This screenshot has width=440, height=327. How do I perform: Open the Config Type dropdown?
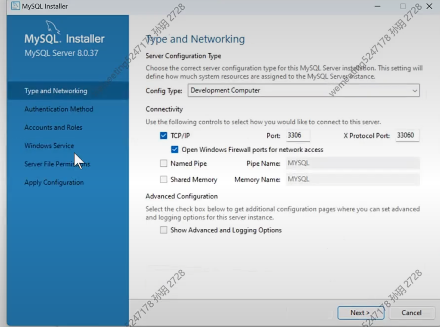pos(303,91)
